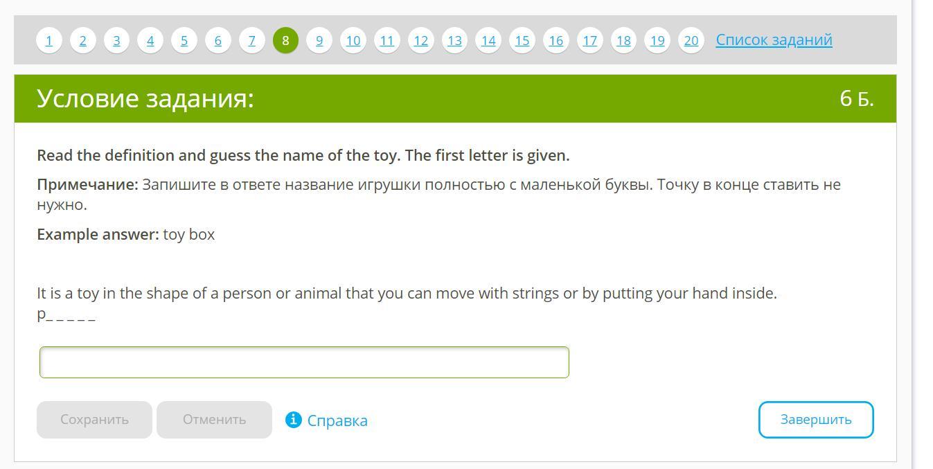Screen dimensions: 933x469
Task: Open the Список заданий link
Action: point(774,39)
